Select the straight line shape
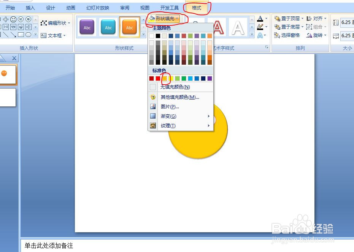The image size is (354, 252). pos(6,35)
